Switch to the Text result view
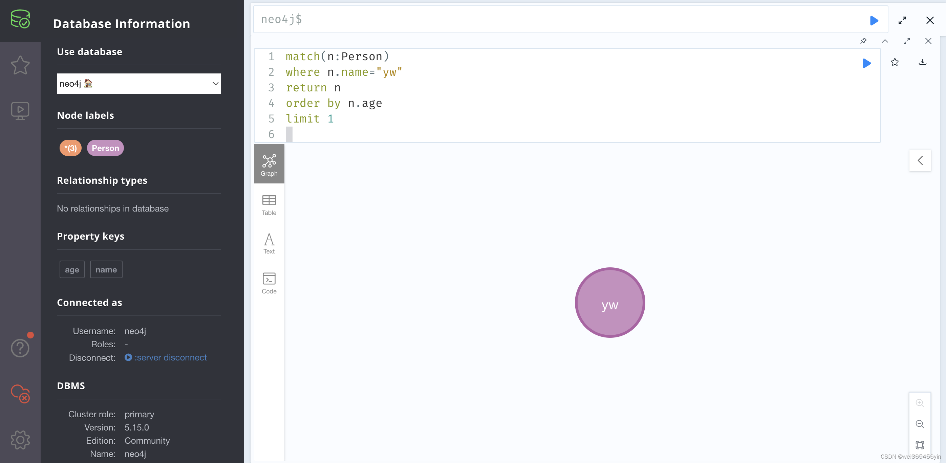This screenshot has height=463, width=946. pos(269,243)
